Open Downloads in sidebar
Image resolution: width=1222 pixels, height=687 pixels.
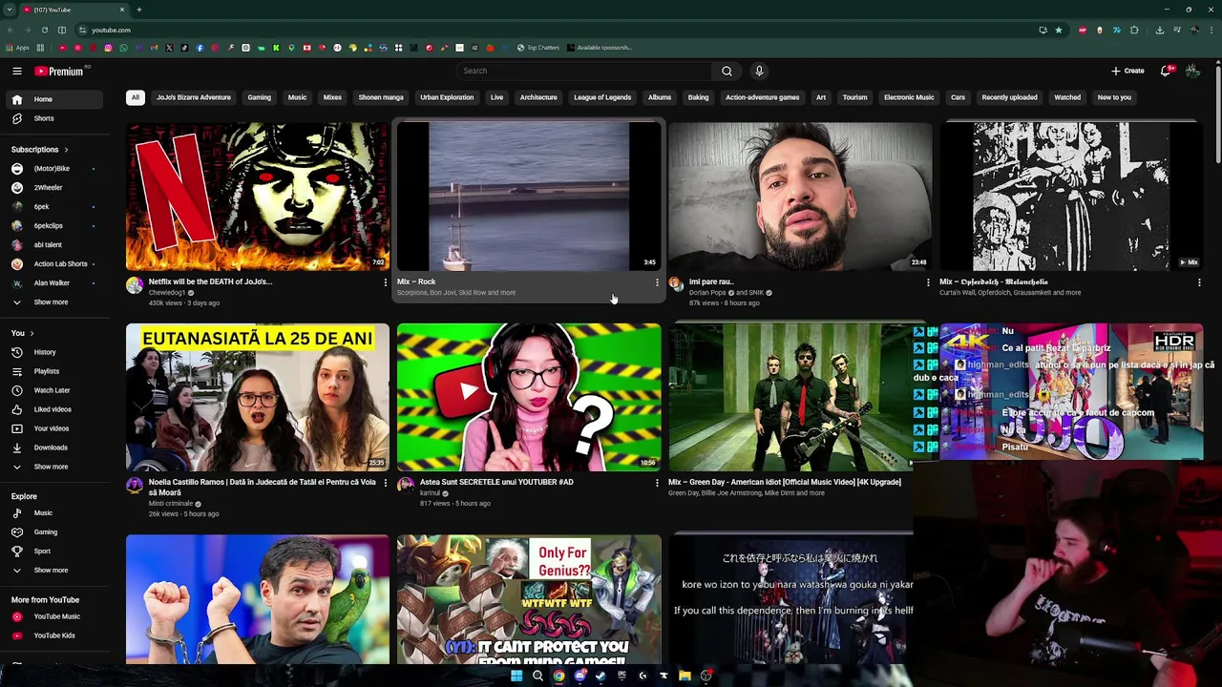pos(53,448)
